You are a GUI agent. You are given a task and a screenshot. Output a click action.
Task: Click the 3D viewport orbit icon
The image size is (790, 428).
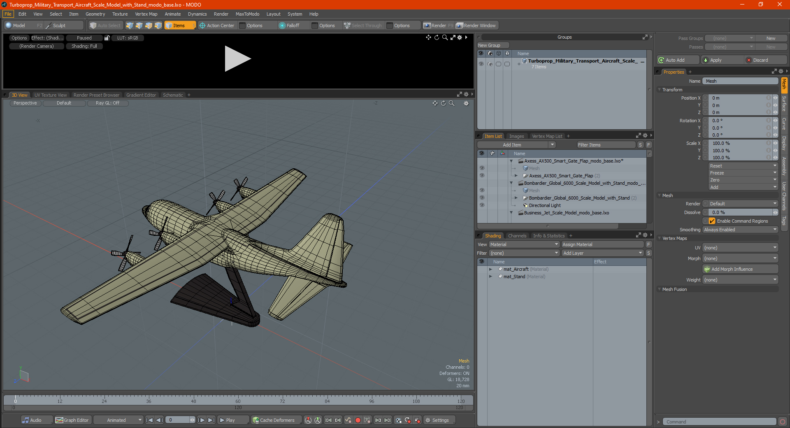[444, 103]
